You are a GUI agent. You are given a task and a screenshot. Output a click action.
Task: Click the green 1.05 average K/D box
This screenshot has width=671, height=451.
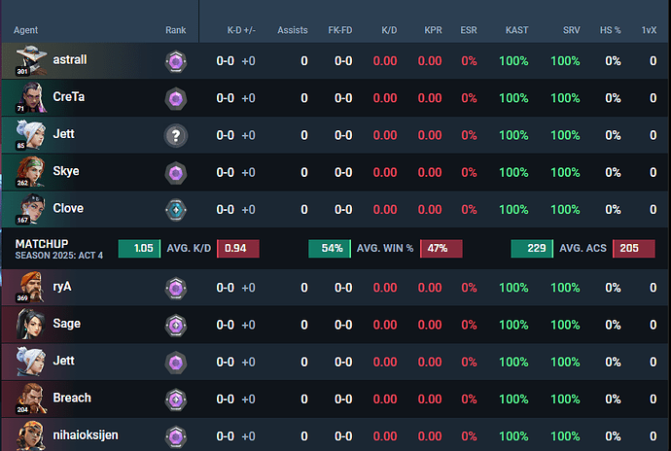coord(139,249)
